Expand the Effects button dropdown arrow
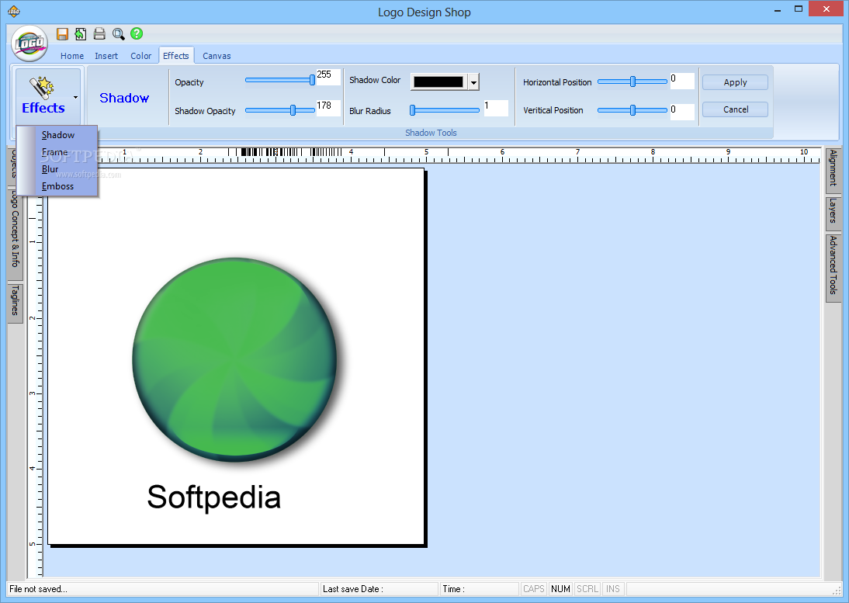This screenshot has width=849, height=603. [x=75, y=98]
